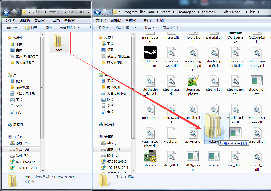This screenshot has height=191, width=271.
Task: Click 播放 button in left toolbar
Action: tap(49, 28)
